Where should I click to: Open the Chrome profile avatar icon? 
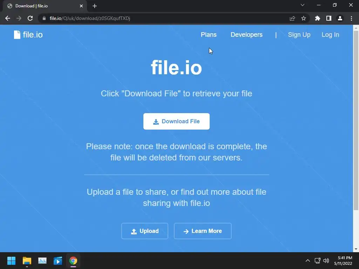(x=340, y=18)
